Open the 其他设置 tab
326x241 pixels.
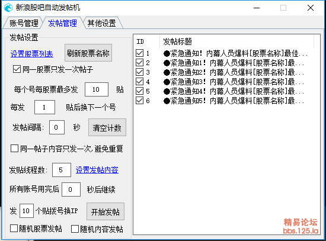point(102,23)
